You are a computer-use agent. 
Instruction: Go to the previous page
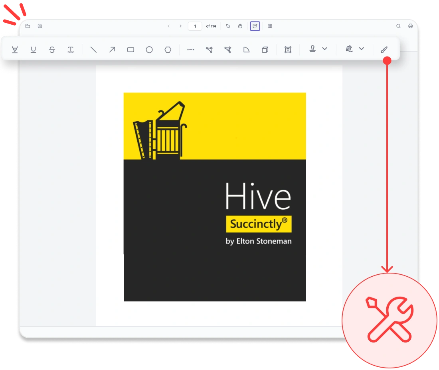168,26
